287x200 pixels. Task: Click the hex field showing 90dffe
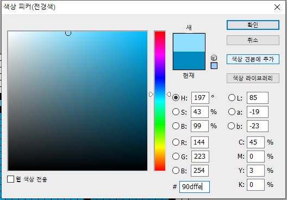pyautogui.click(x=195, y=187)
